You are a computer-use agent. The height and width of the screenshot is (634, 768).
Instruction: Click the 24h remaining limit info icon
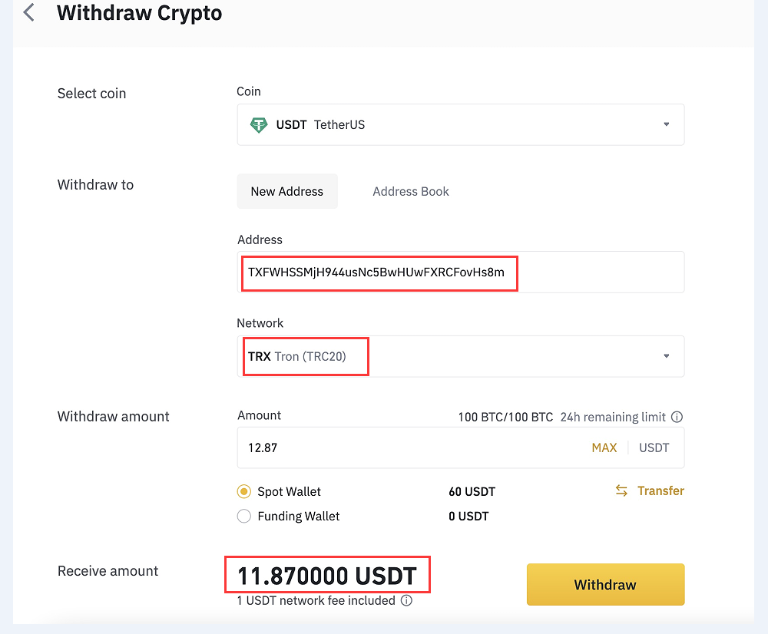(x=677, y=418)
